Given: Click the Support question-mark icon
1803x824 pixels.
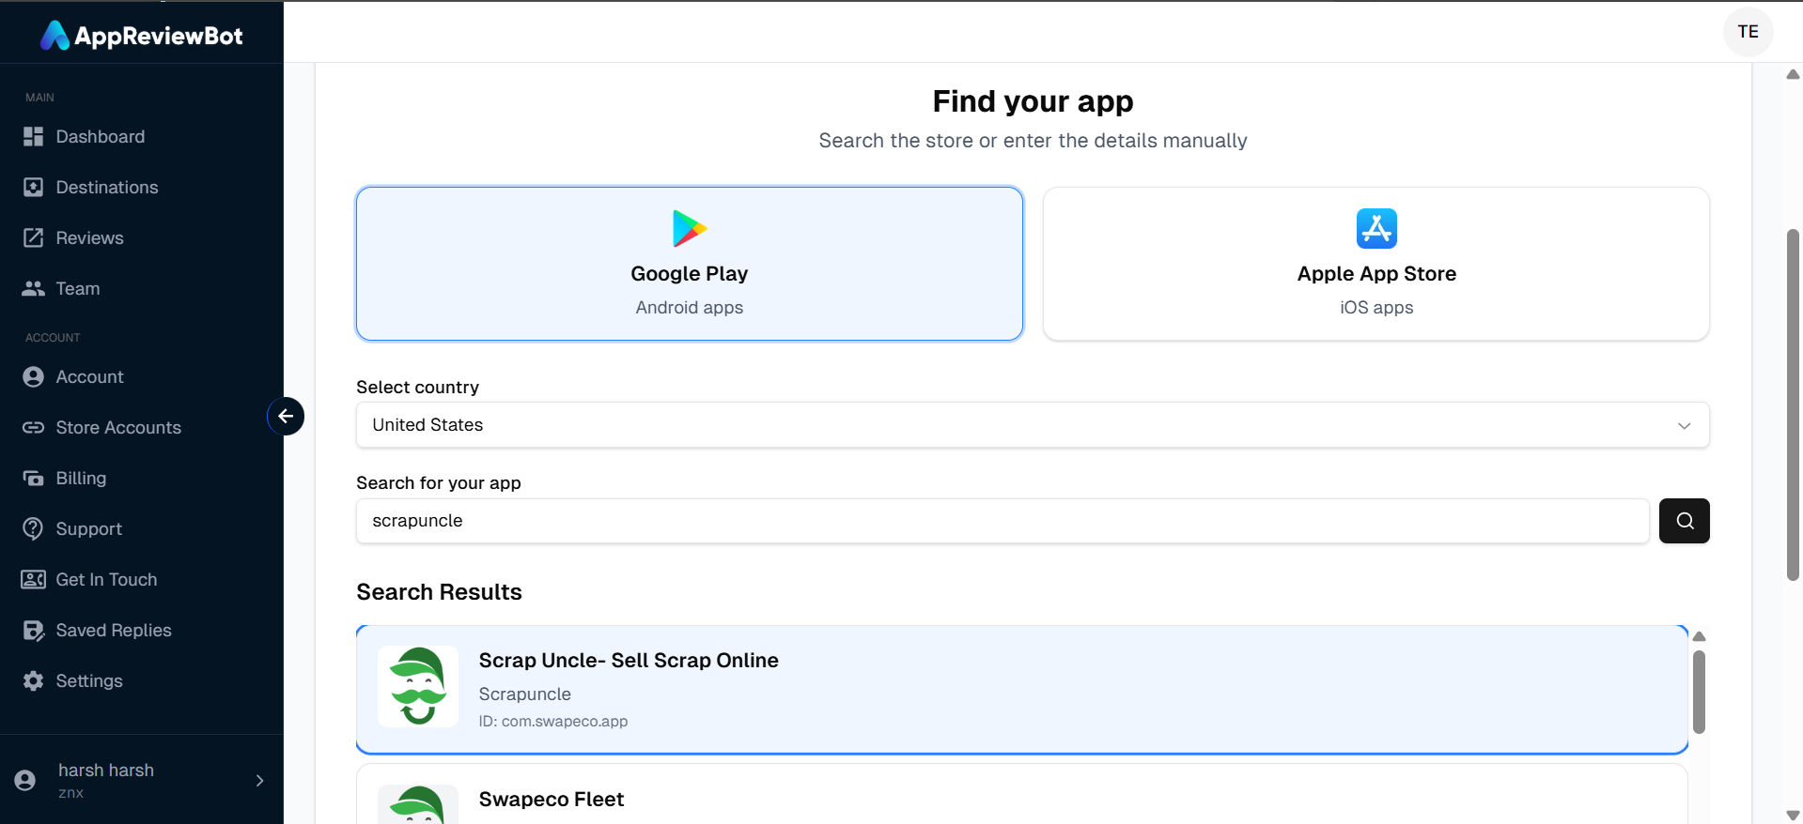Looking at the screenshot, I should [x=33, y=529].
